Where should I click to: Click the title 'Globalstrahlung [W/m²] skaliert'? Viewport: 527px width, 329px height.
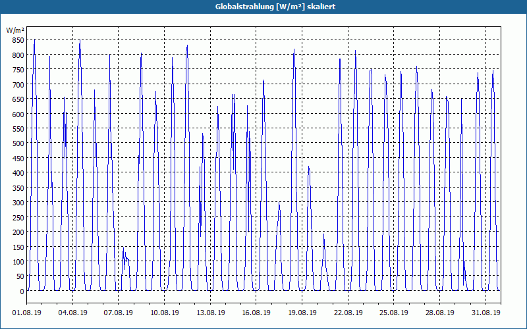(x=275, y=7)
